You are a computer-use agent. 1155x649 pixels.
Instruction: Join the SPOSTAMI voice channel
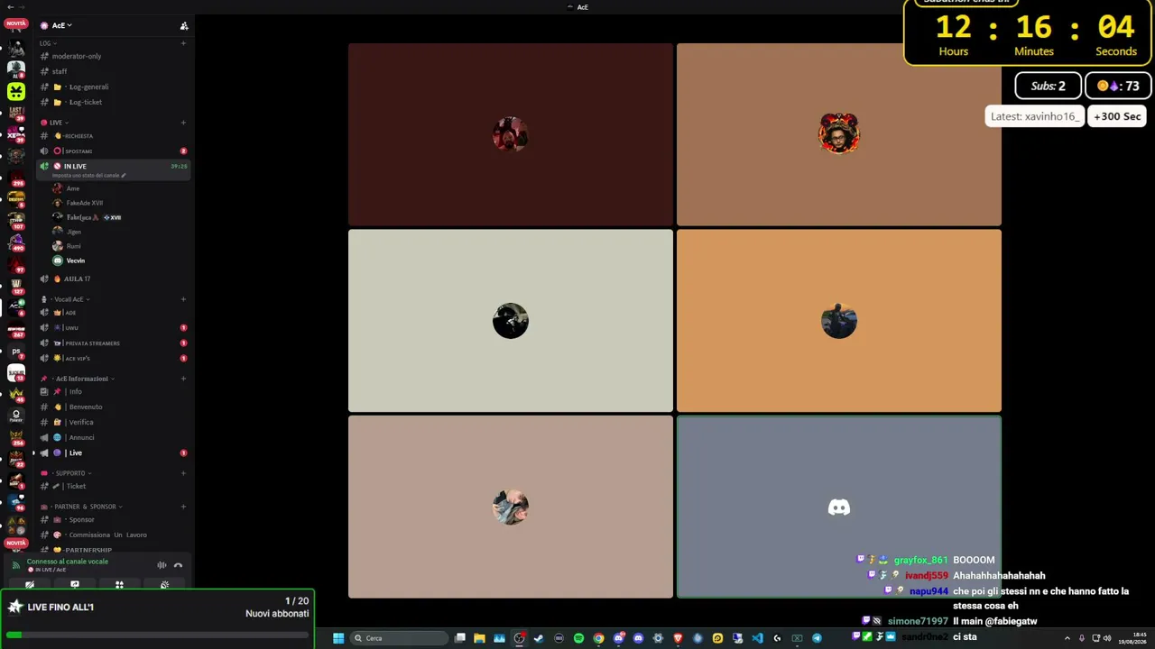pos(113,151)
